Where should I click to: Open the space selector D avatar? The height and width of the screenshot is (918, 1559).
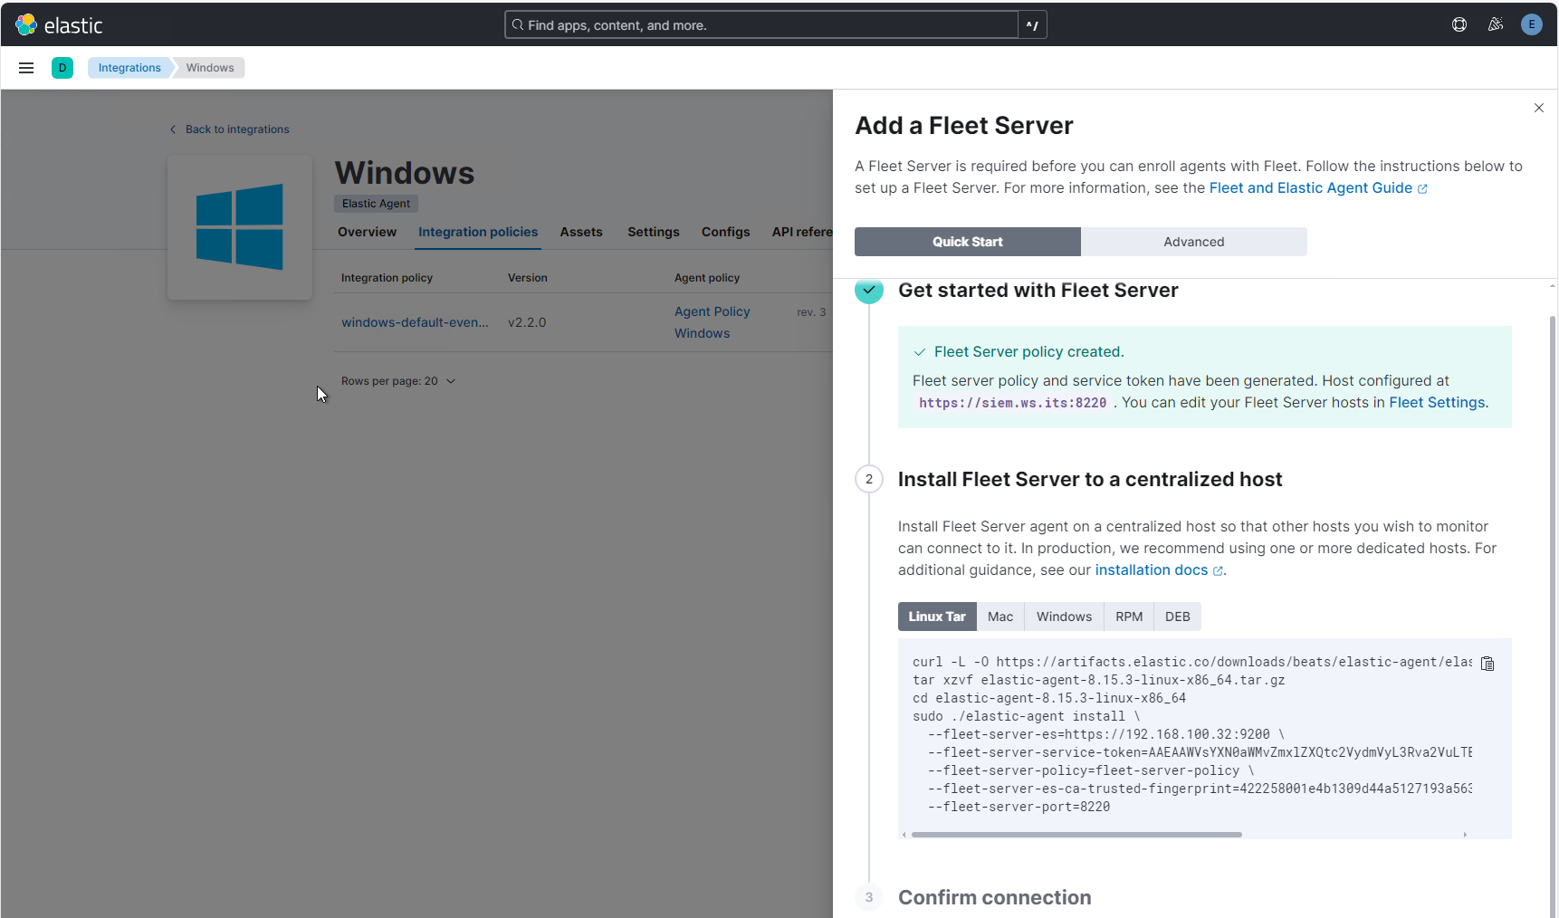(x=62, y=68)
